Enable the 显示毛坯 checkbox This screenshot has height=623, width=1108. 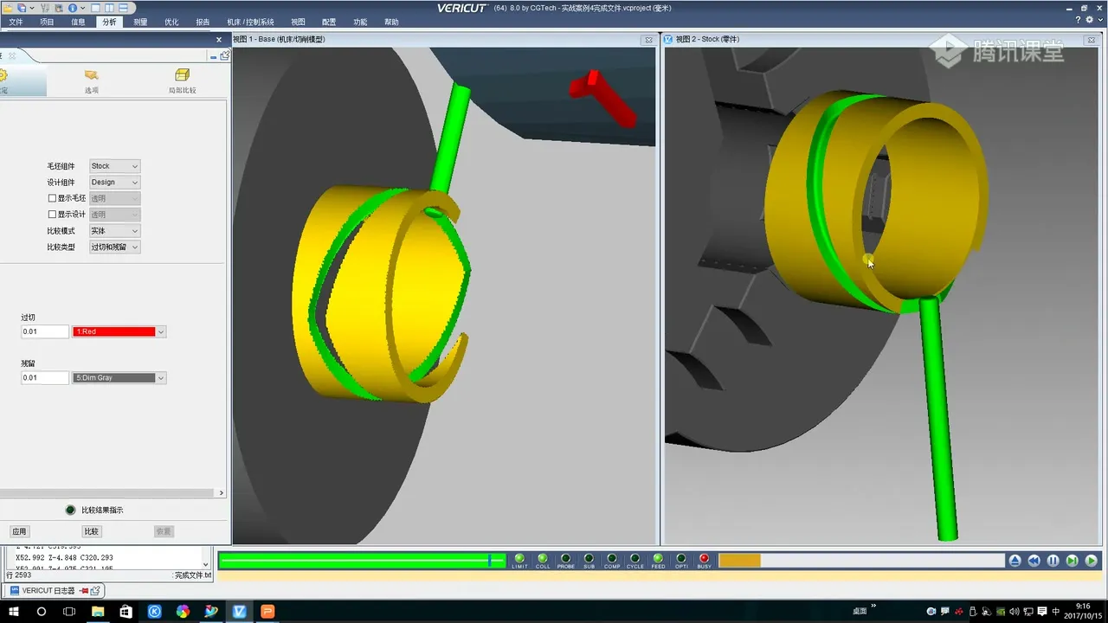click(52, 198)
